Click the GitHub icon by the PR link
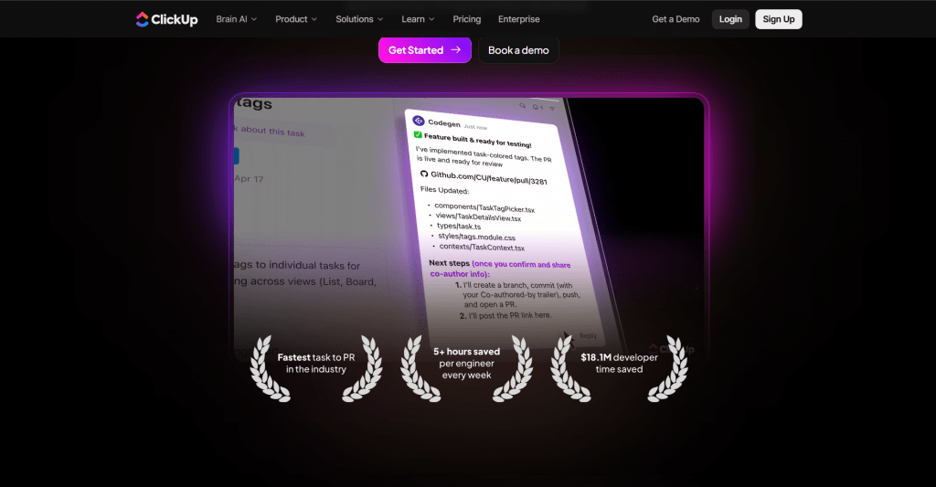The width and height of the screenshot is (936, 487). coord(424,174)
